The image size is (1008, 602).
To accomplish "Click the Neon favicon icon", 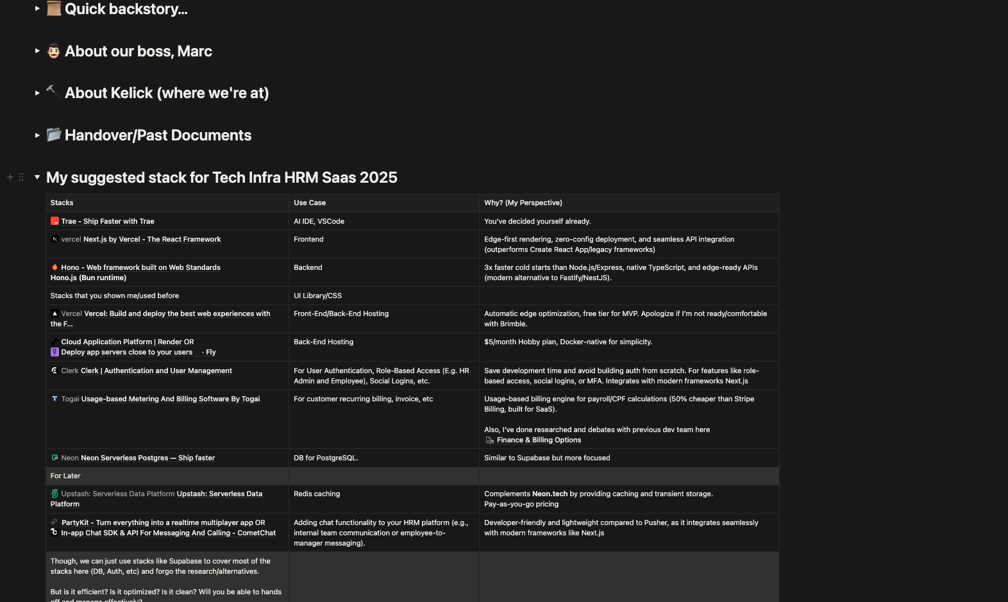I will click(x=55, y=458).
